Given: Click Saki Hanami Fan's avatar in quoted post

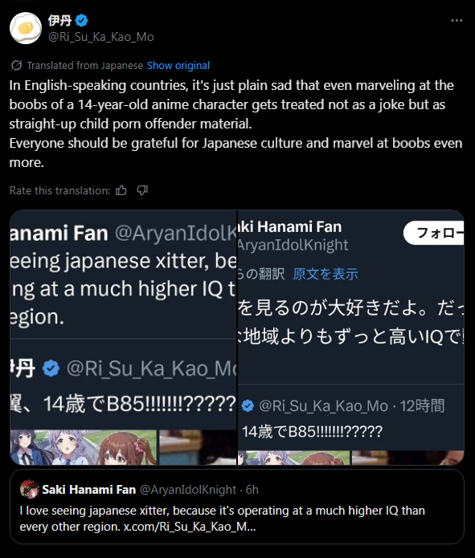Looking at the screenshot, I should click(x=30, y=489).
